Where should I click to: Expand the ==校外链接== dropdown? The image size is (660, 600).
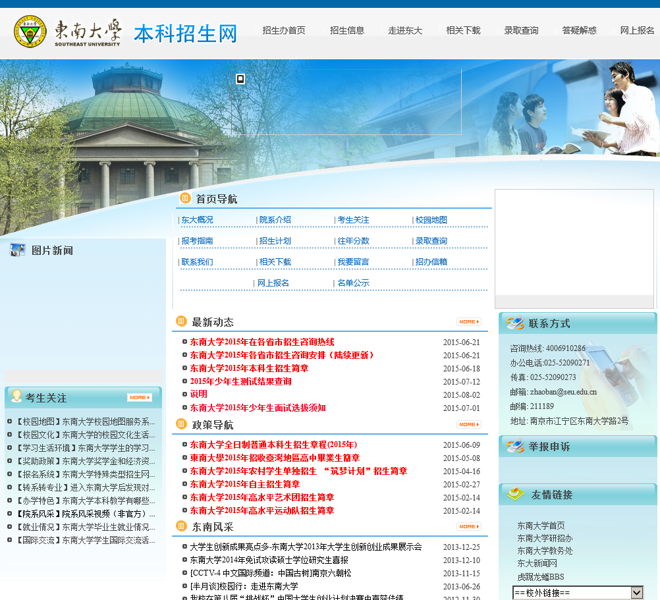coord(578,593)
